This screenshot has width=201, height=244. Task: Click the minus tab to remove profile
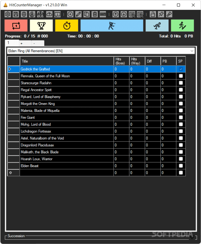tap(38, 43)
